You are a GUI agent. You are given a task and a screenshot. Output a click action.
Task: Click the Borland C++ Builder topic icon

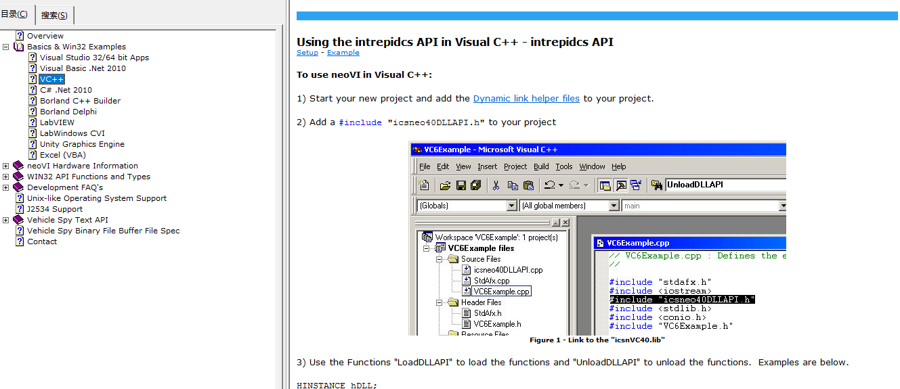point(33,101)
